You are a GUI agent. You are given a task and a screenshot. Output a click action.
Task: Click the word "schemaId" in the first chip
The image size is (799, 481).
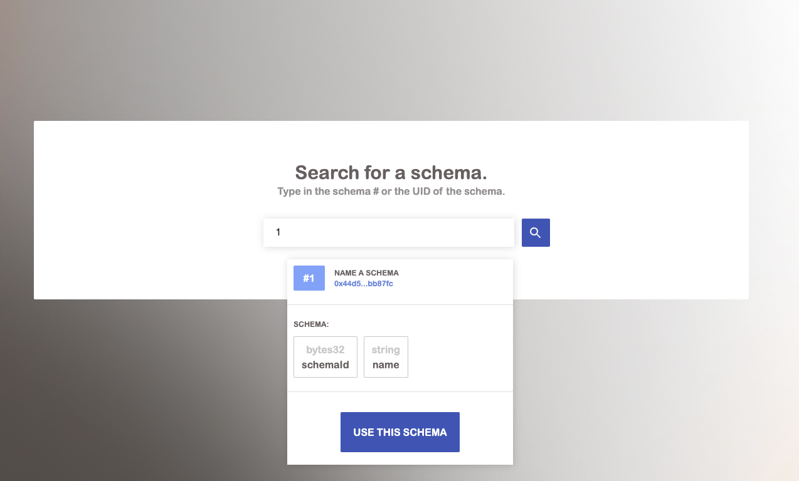(325, 365)
